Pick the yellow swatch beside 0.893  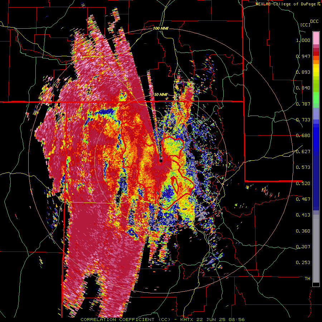click(316, 70)
